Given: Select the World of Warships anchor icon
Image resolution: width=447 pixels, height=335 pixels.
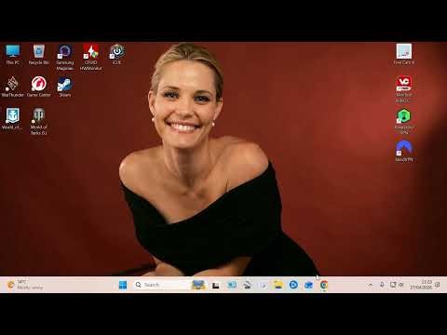Looking at the screenshot, I should [x=12, y=118].
